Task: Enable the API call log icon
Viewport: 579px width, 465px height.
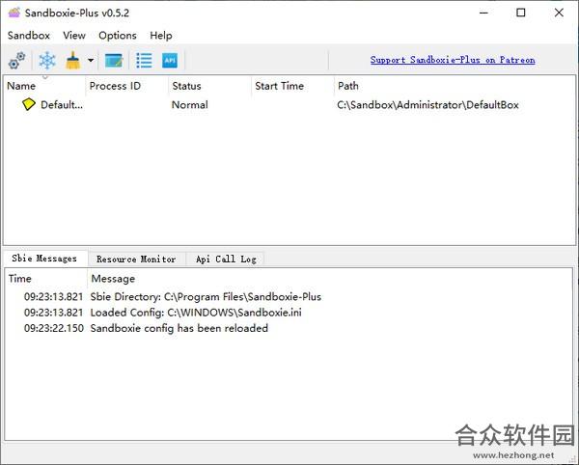Action: [x=170, y=61]
